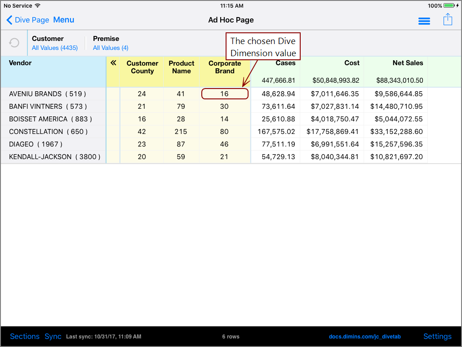Collapse columns using the double-chevron control
Screen dimensions: 462x347
114,63
